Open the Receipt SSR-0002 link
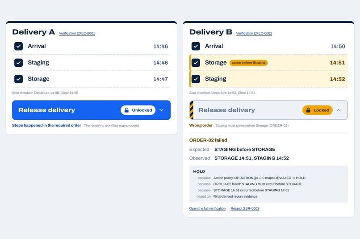 pyautogui.click(x=245, y=208)
